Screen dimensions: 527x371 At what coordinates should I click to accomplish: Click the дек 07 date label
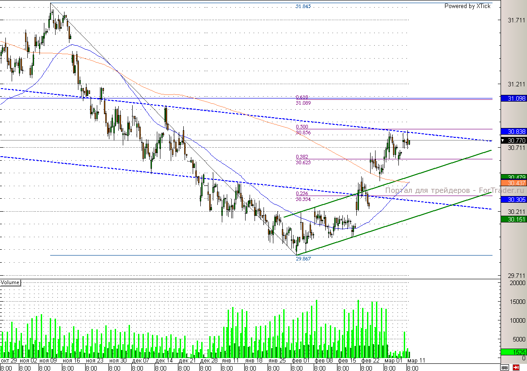(141, 361)
